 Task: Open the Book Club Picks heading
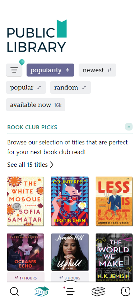pos(32,127)
